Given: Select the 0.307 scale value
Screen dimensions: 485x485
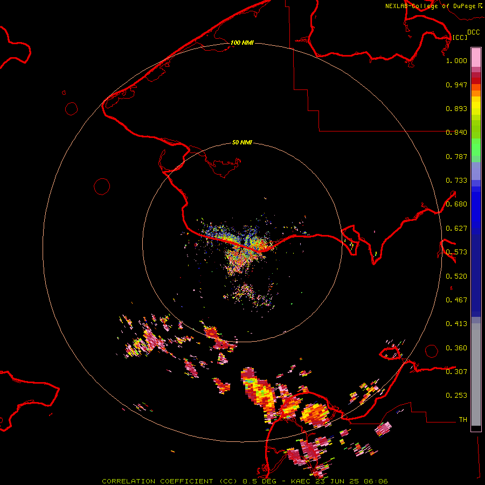Looking at the screenshot, I should (x=456, y=371).
